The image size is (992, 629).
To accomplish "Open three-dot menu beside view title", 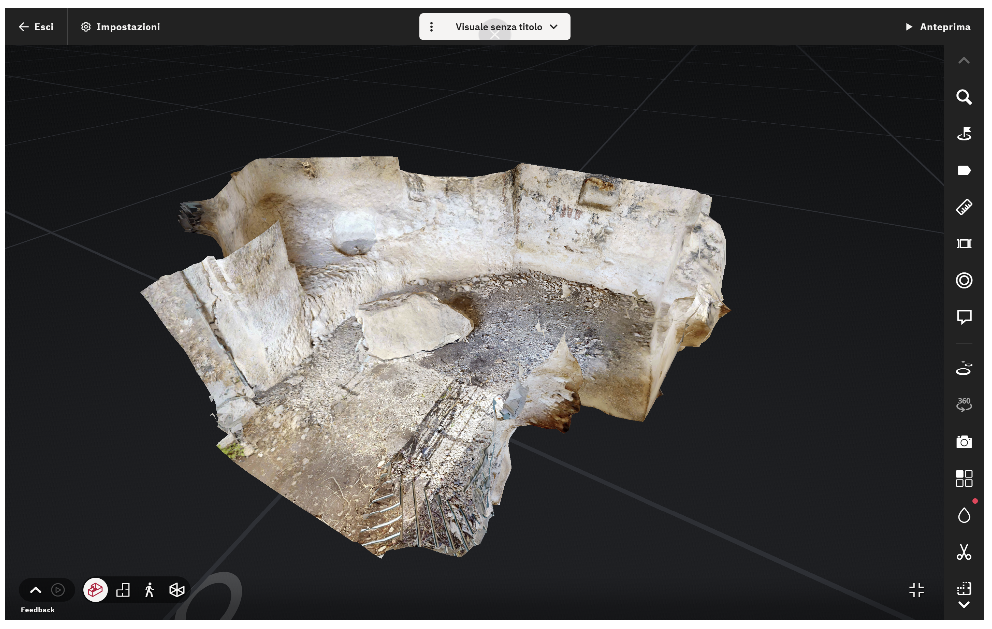I will (x=431, y=27).
